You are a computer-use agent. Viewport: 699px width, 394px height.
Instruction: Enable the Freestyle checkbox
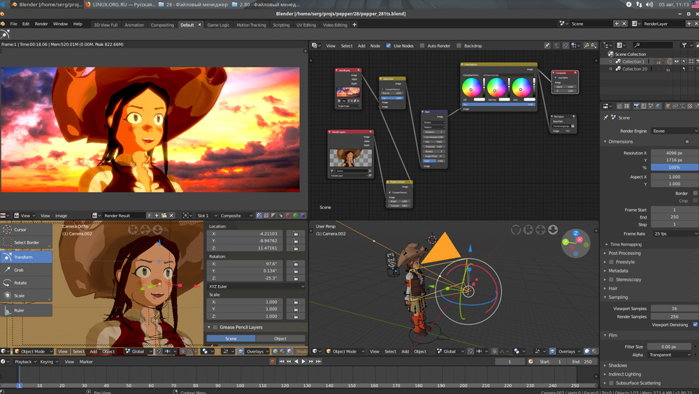pyautogui.click(x=611, y=262)
